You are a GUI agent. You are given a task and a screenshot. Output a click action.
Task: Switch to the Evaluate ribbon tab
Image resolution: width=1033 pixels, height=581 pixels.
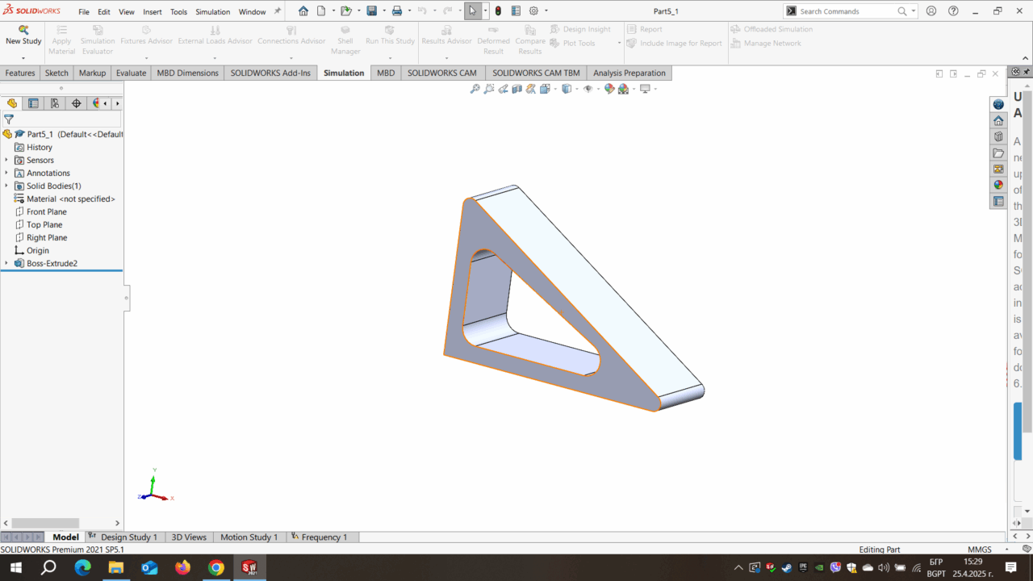tap(131, 73)
